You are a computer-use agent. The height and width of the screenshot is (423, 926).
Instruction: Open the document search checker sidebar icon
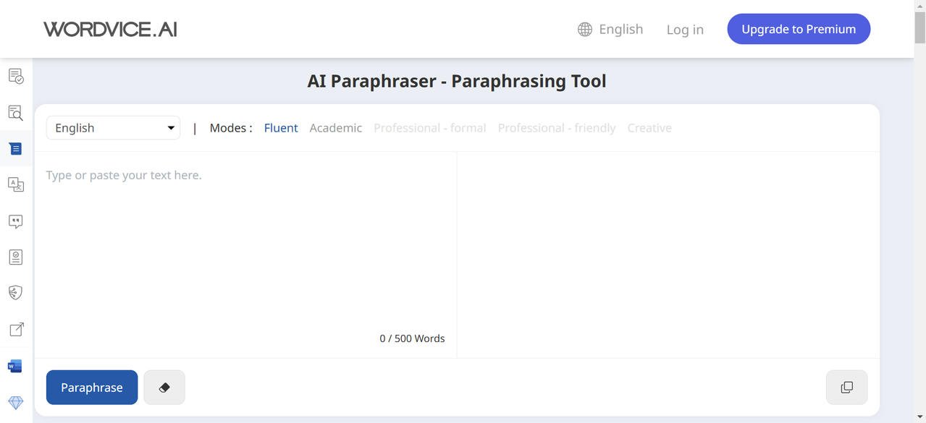15,113
